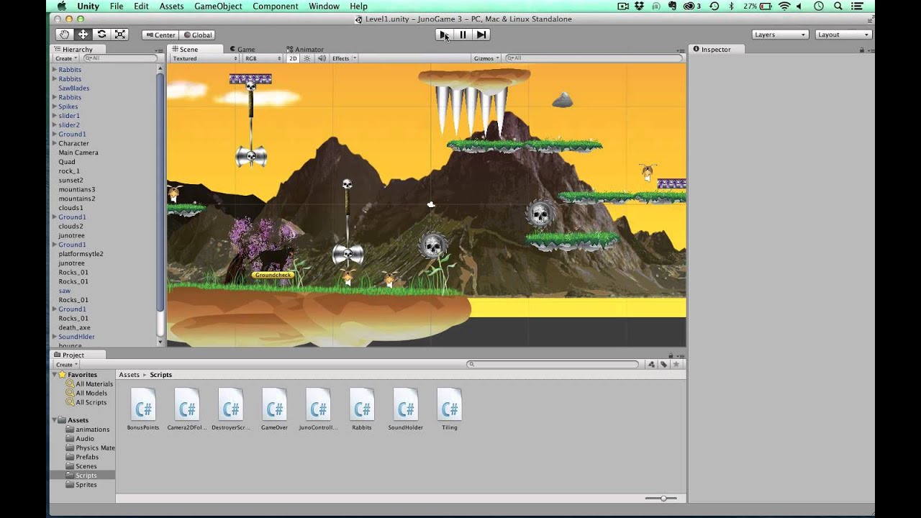Image resolution: width=921 pixels, height=518 pixels.
Task: Click the Search by Label tag icon
Action: click(663, 365)
